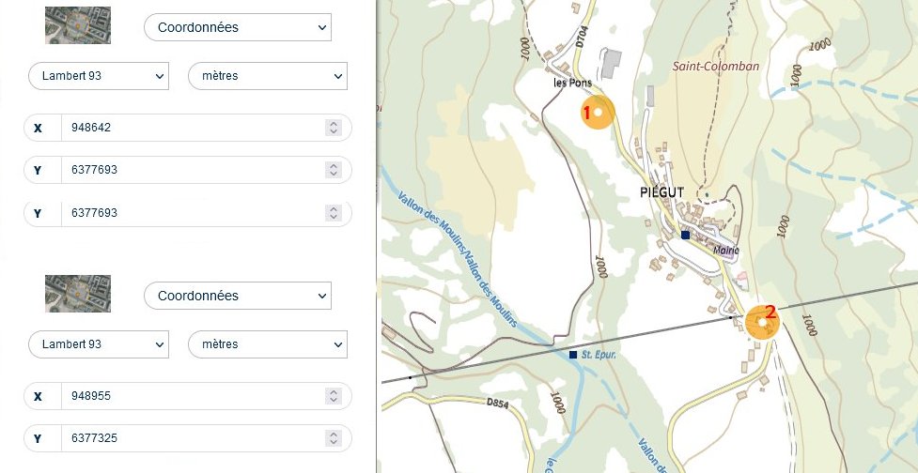Click the lower aerial photo thumbnail
Image resolution: width=918 pixels, height=473 pixels.
click(78, 295)
